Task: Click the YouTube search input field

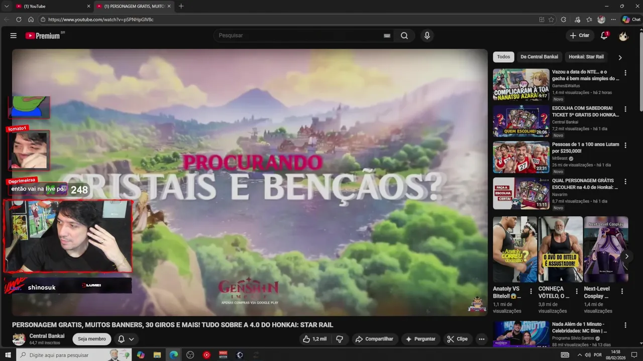Action: tap(299, 36)
